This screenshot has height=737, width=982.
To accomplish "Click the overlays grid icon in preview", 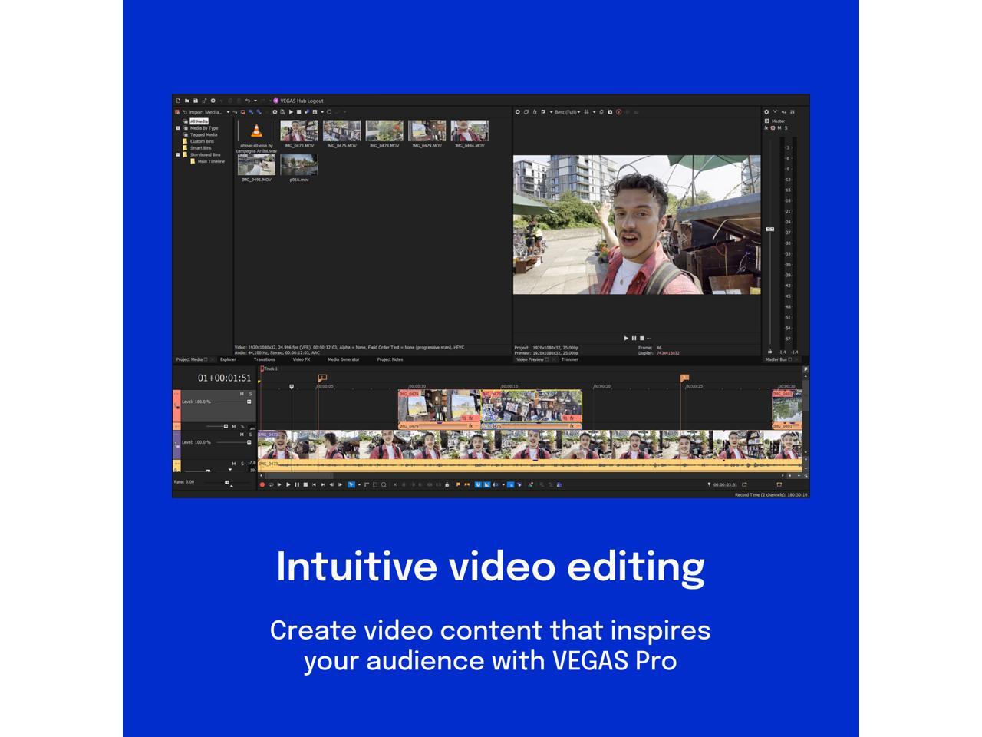I will [586, 112].
